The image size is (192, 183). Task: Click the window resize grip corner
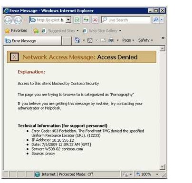pyautogui.click(x=164, y=175)
